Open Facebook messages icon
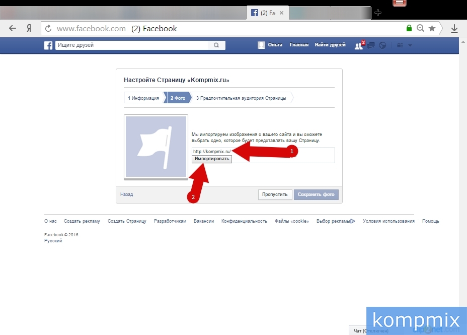Screen dimensions: 467x335 coord(371,45)
